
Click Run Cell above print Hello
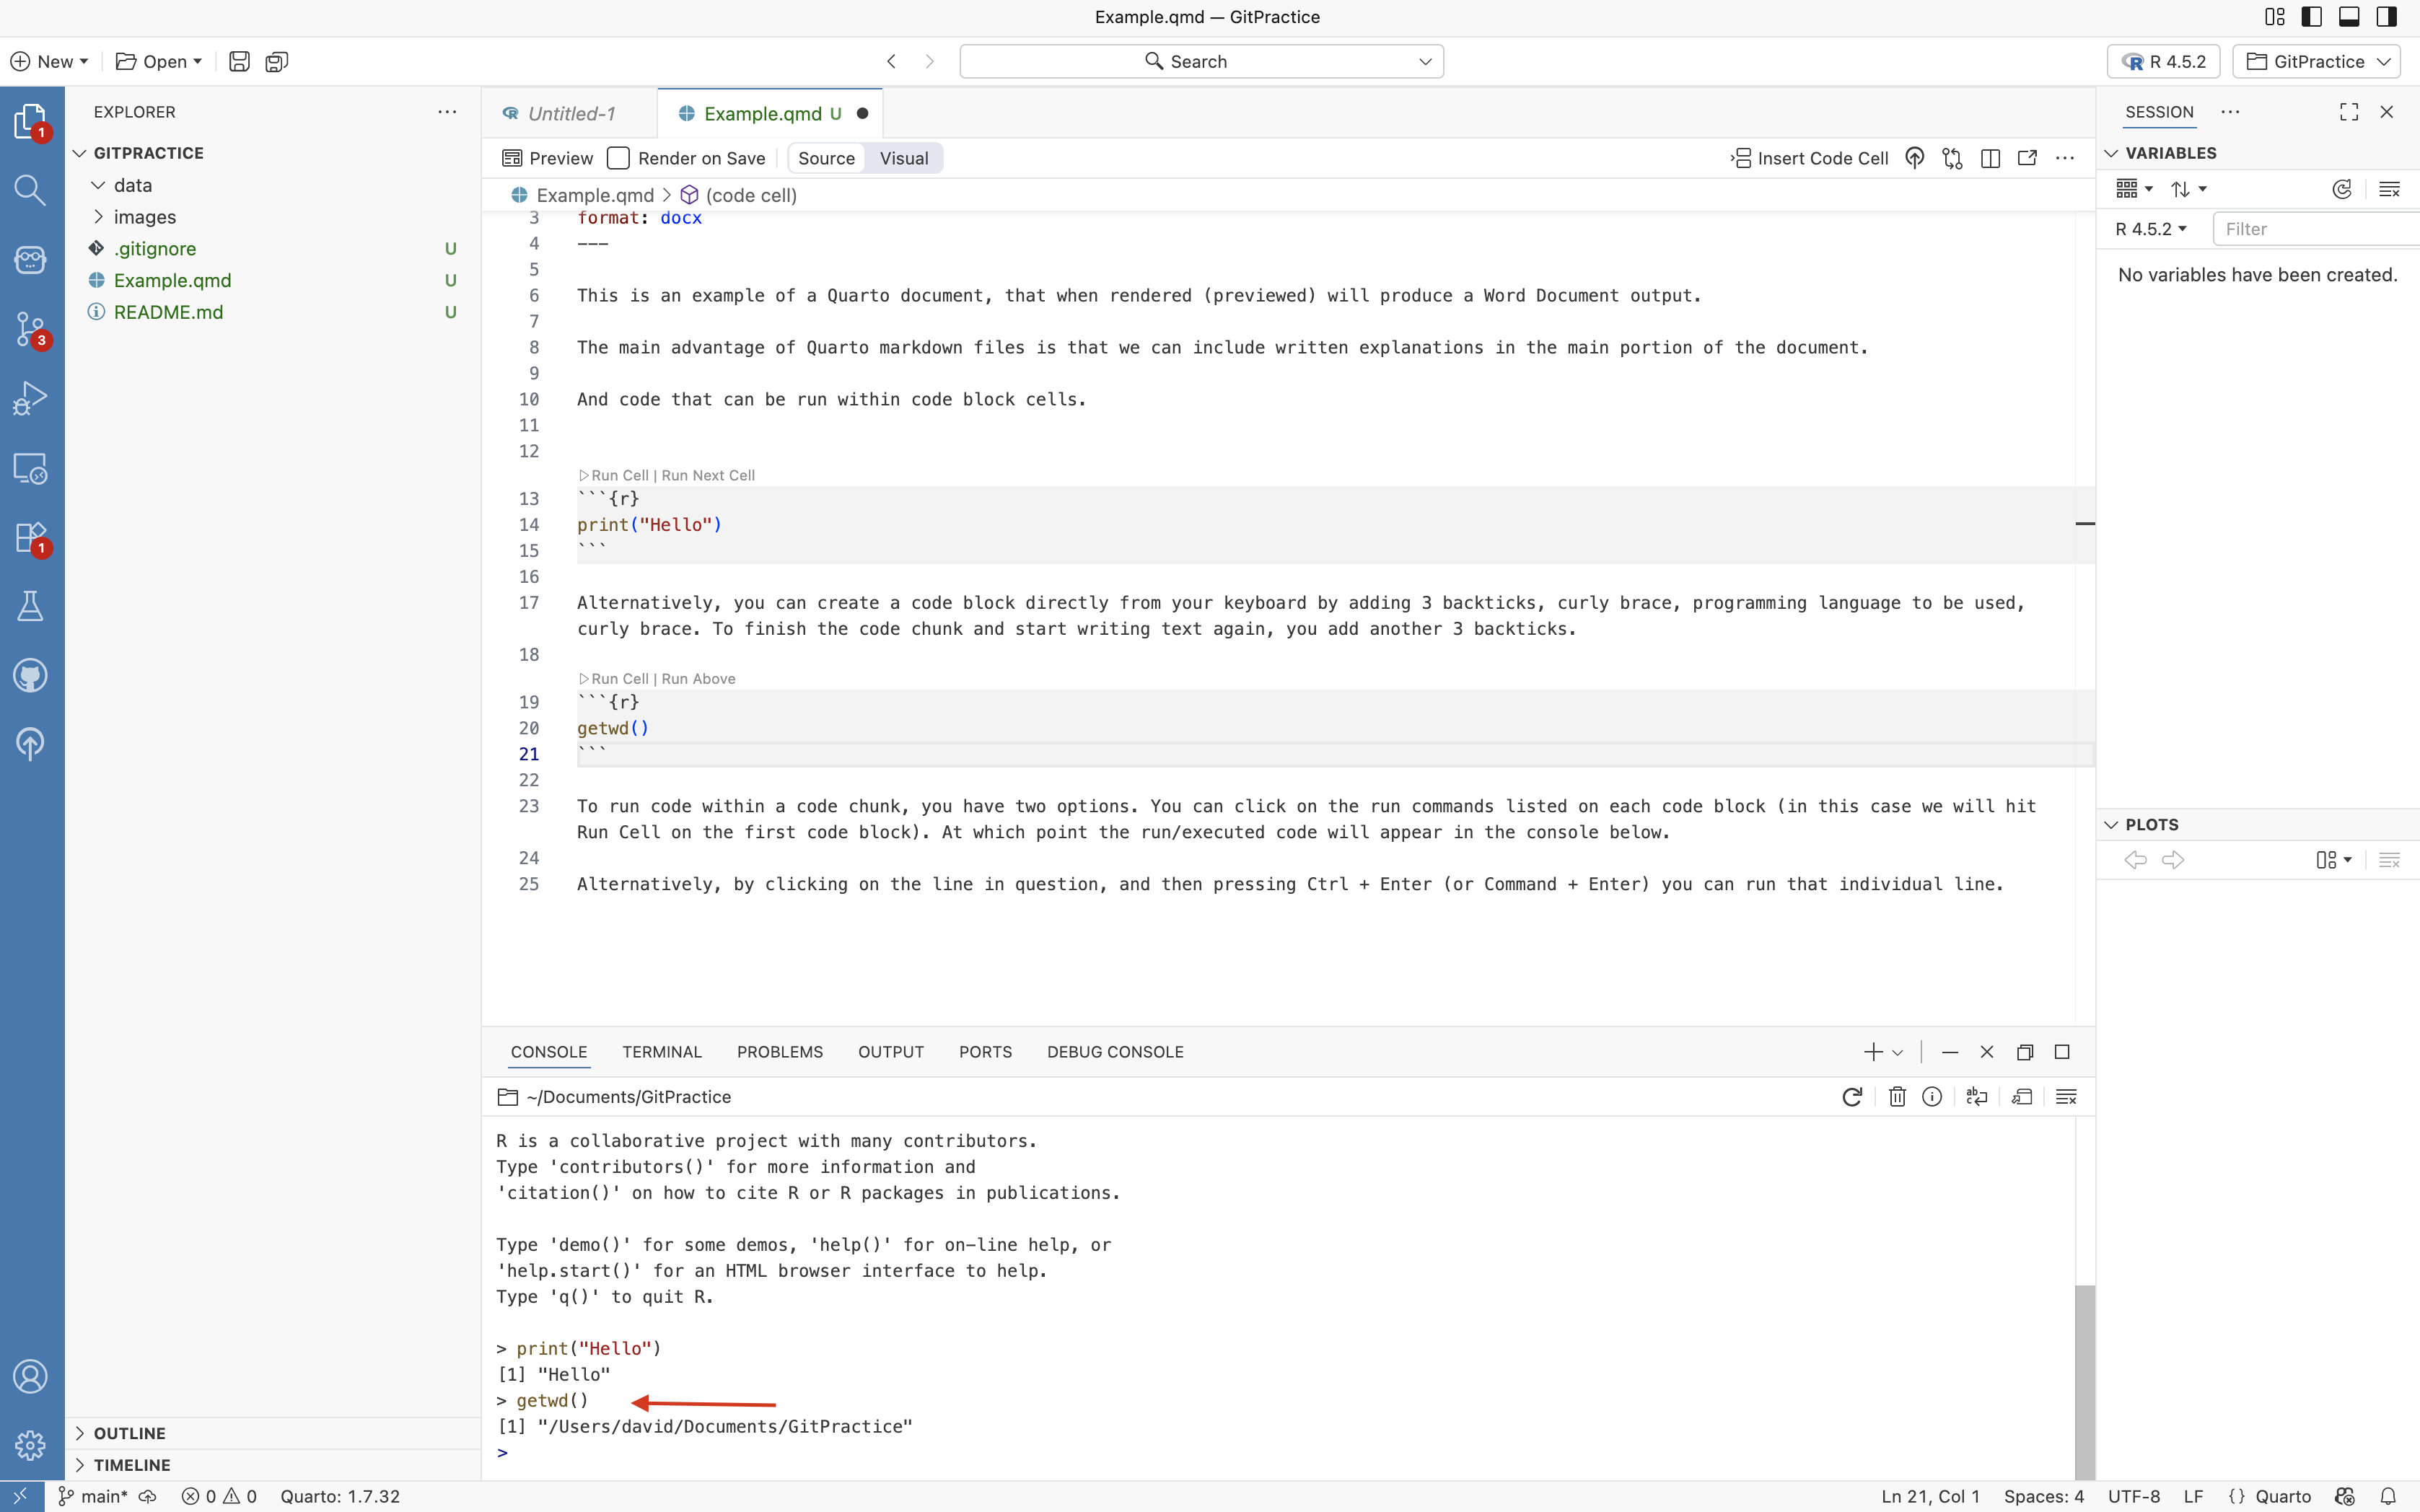[x=618, y=475]
